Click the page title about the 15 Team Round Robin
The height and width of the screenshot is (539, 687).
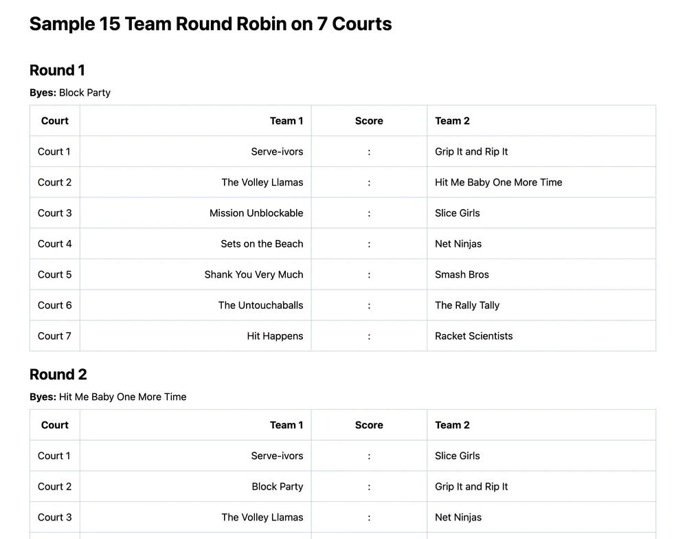coord(210,24)
